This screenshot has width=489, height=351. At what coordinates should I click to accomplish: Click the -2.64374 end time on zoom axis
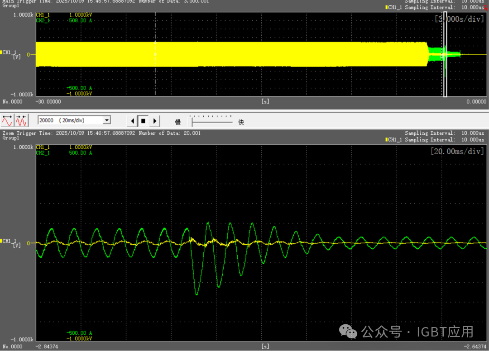coord(475,346)
